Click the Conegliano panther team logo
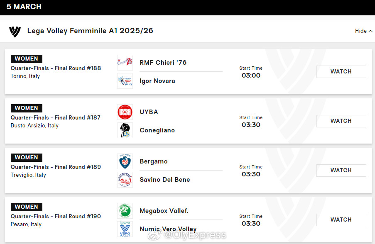Viewport: 375px width, 244px height. [125, 130]
